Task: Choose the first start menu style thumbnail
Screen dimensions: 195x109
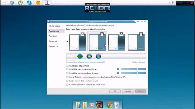Action: tap(78, 41)
